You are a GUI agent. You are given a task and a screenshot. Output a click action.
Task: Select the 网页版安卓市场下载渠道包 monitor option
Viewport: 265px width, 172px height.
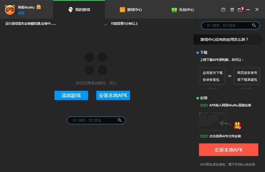point(247,78)
